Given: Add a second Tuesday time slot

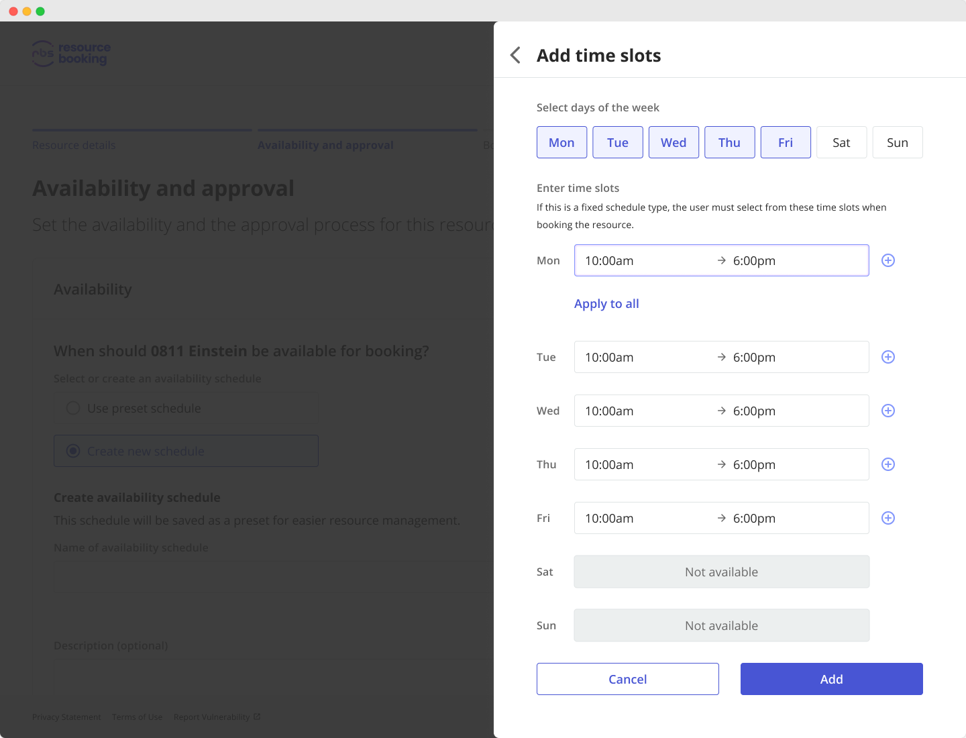Looking at the screenshot, I should pos(888,357).
